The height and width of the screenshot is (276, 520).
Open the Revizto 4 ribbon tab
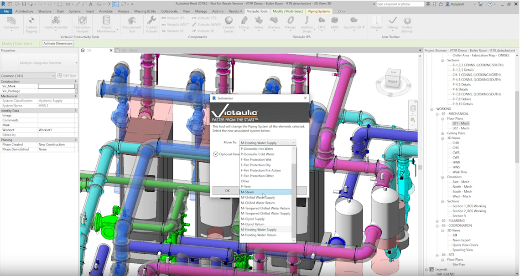click(x=235, y=11)
